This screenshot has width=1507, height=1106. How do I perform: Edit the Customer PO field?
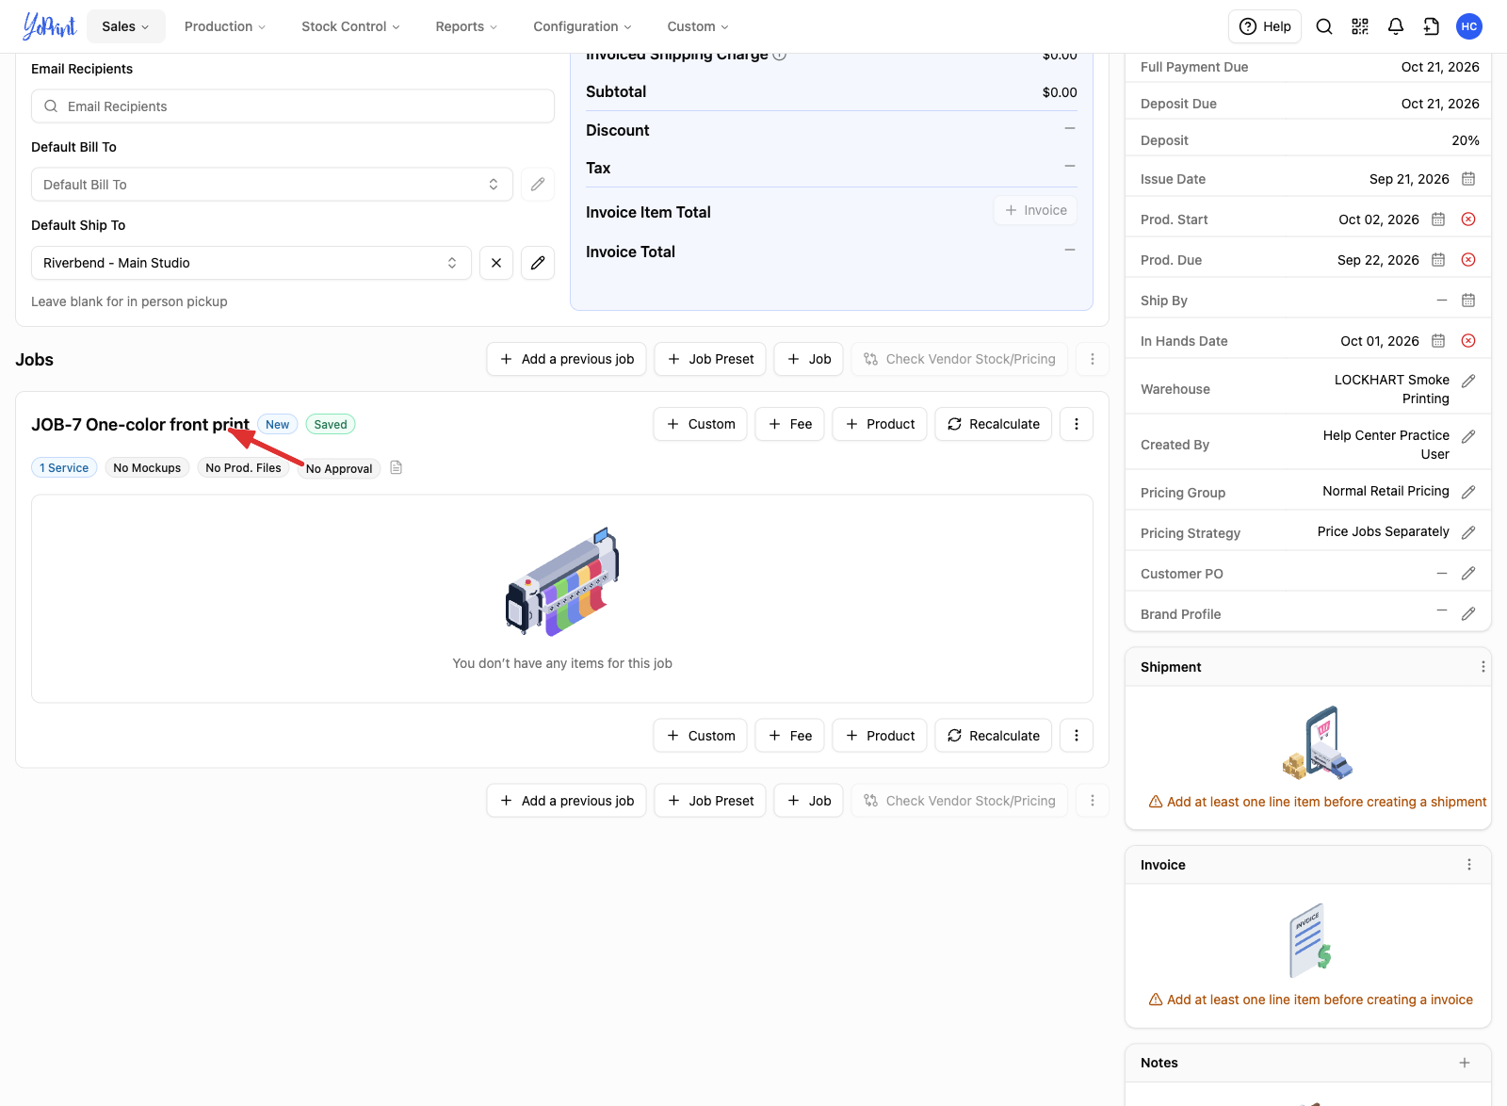coord(1468,573)
